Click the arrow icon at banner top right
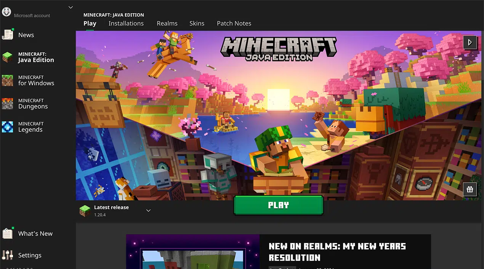 tap(470, 42)
